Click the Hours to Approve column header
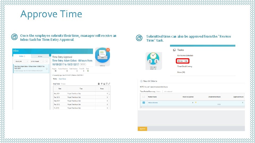The image size is (255, 143). [188, 97]
